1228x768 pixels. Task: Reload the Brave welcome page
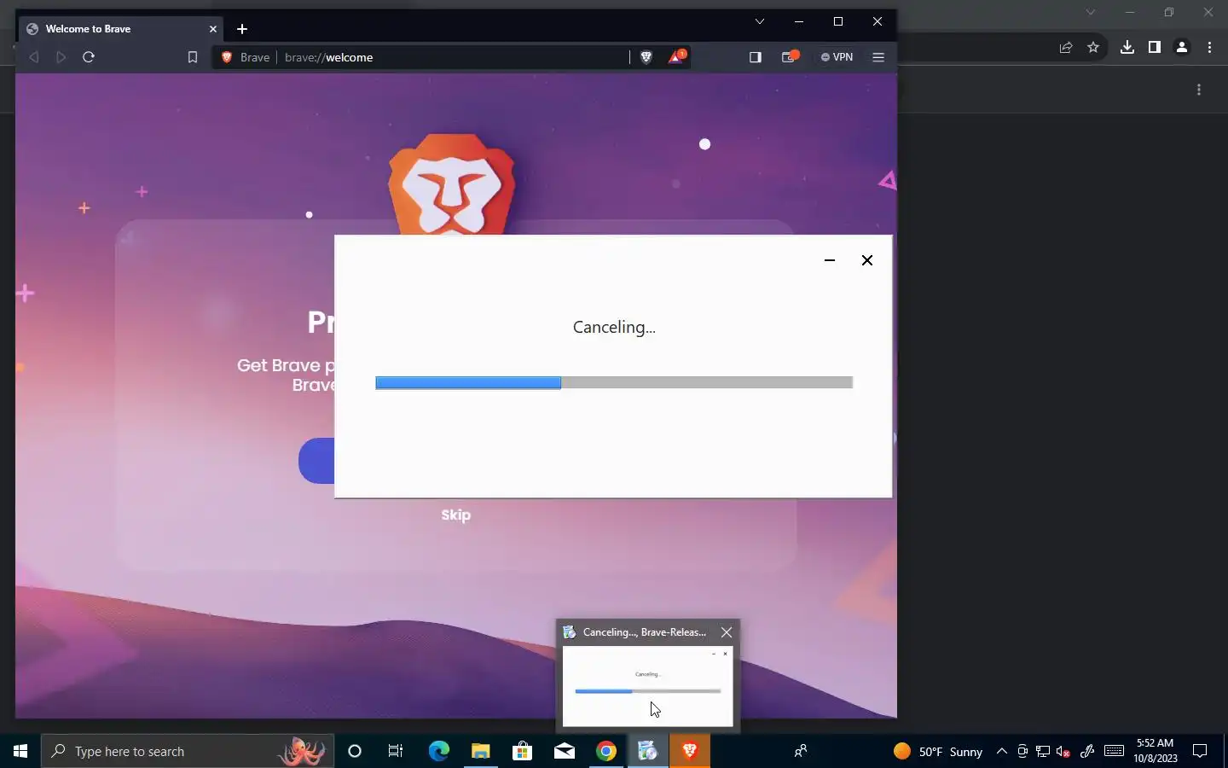click(89, 57)
